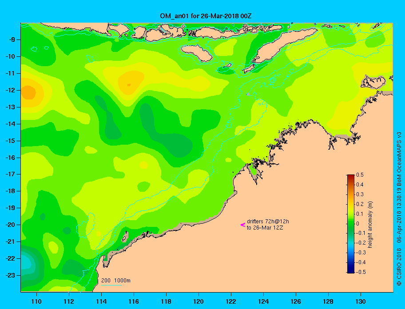Click the '122' longitude axis label
Viewport: 405px width, 309px height.
point(231,301)
